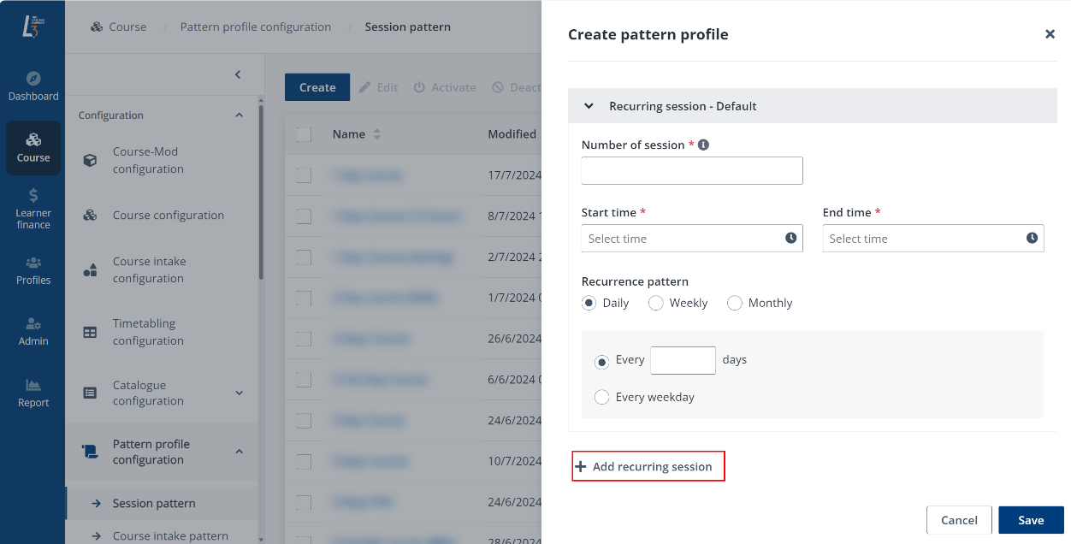Choose the Every weekday option
The height and width of the screenshot is (544, 1071).
tap(601, 397)
